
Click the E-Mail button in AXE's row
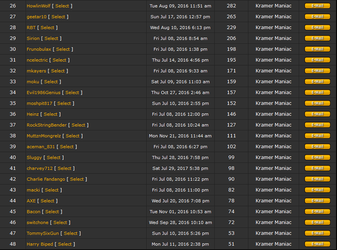pos(318,201)
